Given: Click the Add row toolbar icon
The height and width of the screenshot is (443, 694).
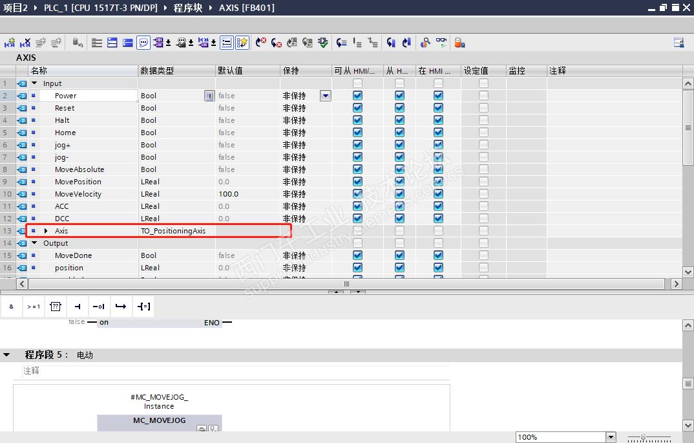Looking at the screenshot, I should click(x=56, y=43).
